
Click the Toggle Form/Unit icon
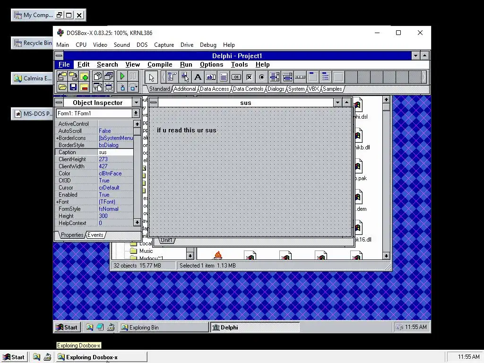(97, 87)
